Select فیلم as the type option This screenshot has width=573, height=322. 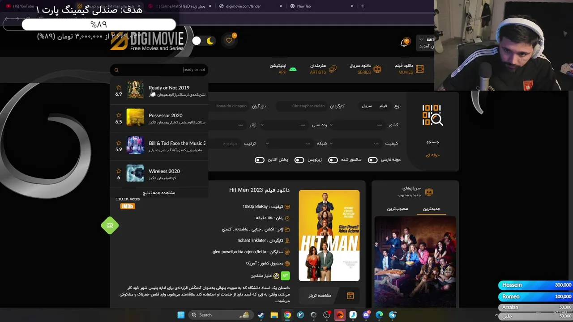click(x=383, y=106)
